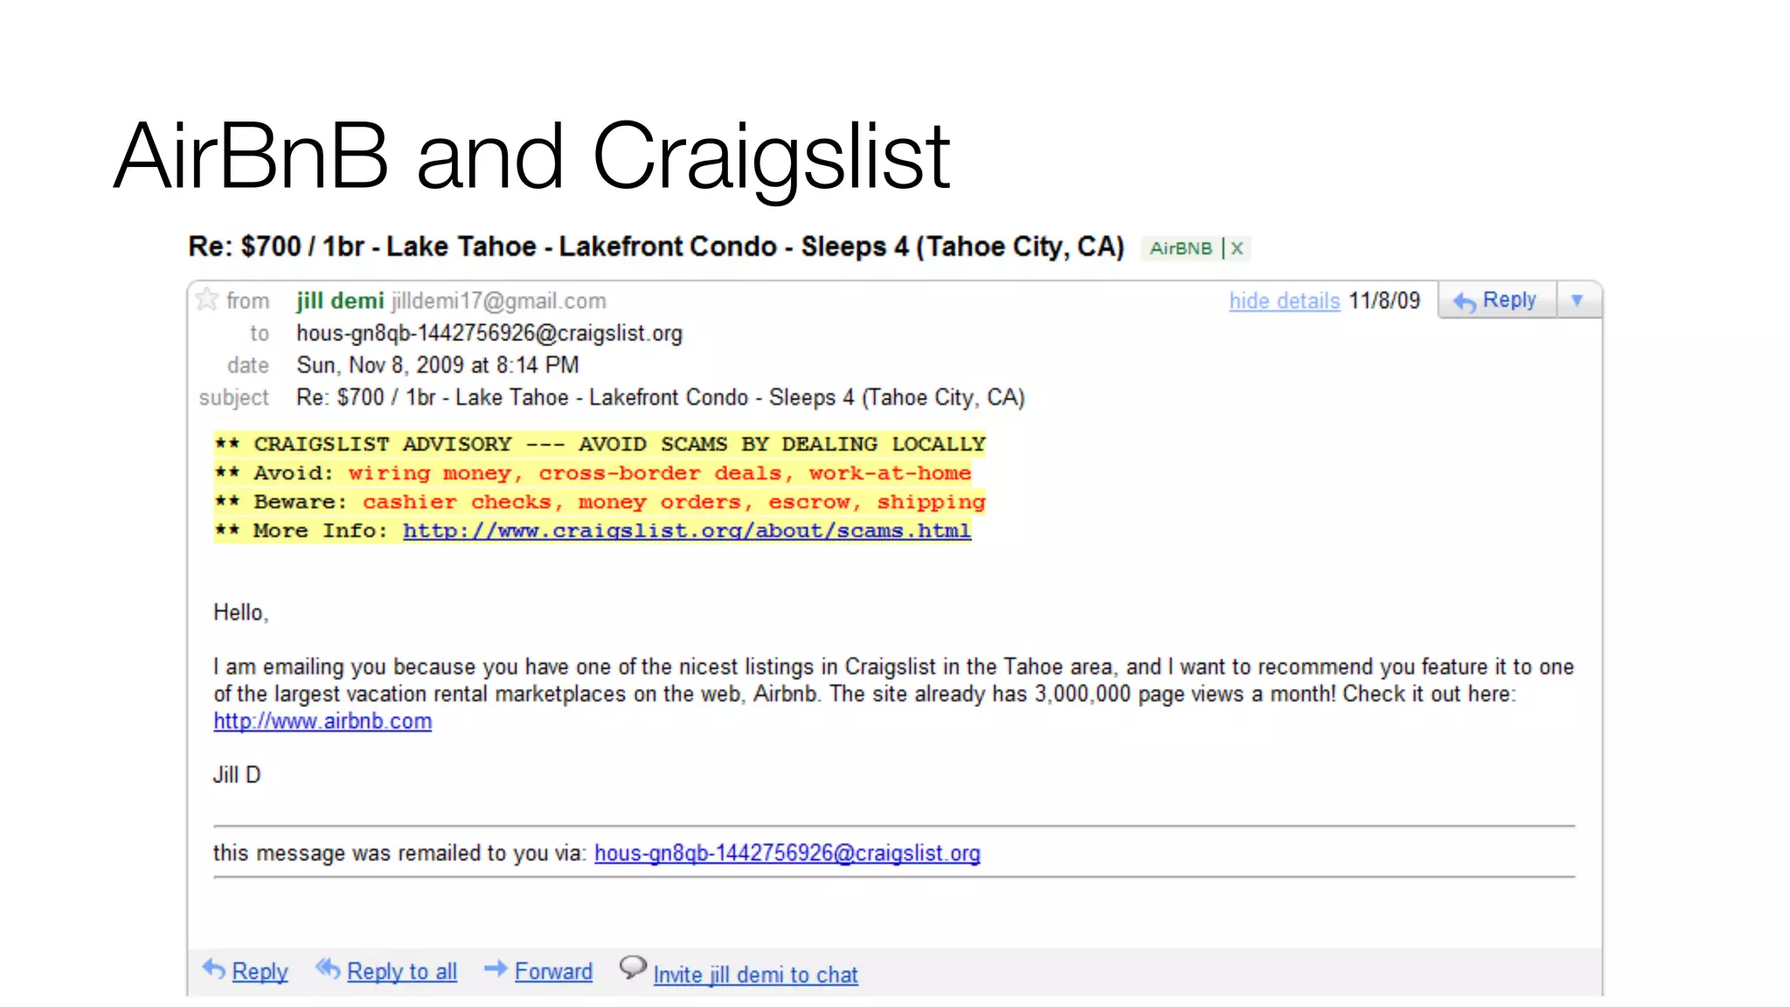This screenshot has width=1790, height=1007.
Task: Click the hide details link
Action: click(1284, 301)
